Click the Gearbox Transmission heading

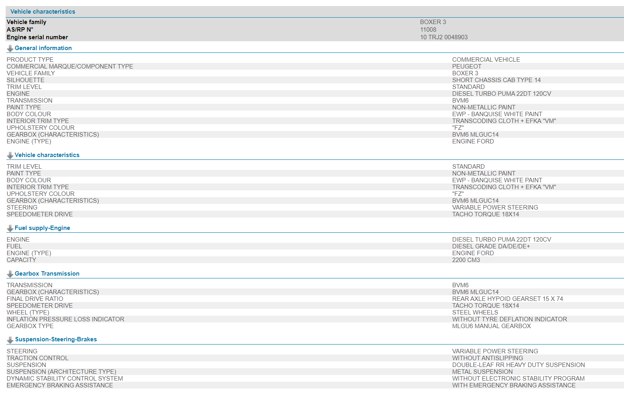point(47,274)
